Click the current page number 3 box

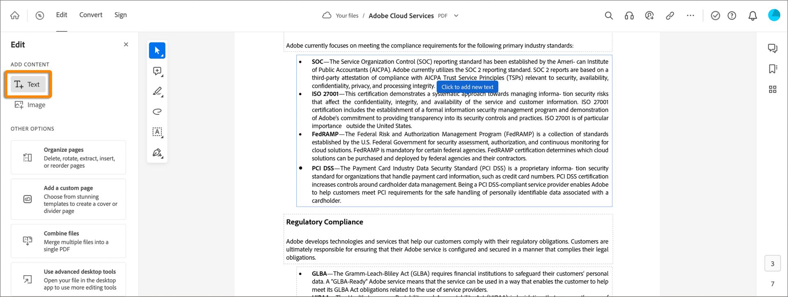coord(772,263)
